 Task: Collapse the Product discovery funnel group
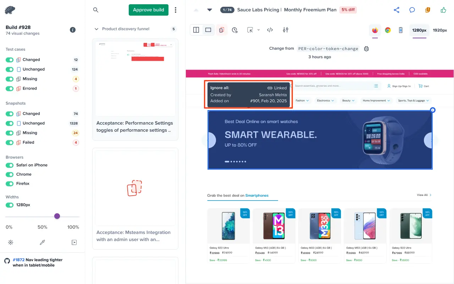click(x=96, y=29)
